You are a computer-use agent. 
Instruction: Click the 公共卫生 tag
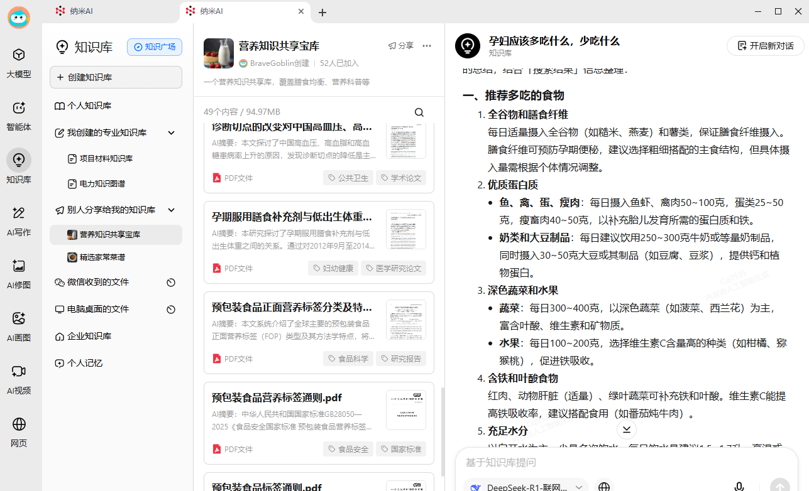pos(348,178)
